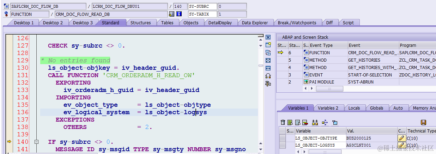The image size is (436, 154).
Task: Open the navigate-to-source icon after CRM_DOC_FLOW_READ_DB
Action: click(x=171, y=14)
